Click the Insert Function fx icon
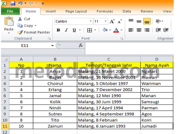180x134 pixels. pos(81,46)
